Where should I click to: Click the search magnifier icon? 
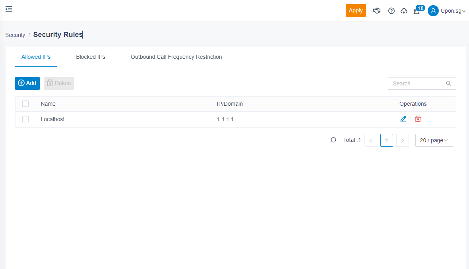(449, 83)
